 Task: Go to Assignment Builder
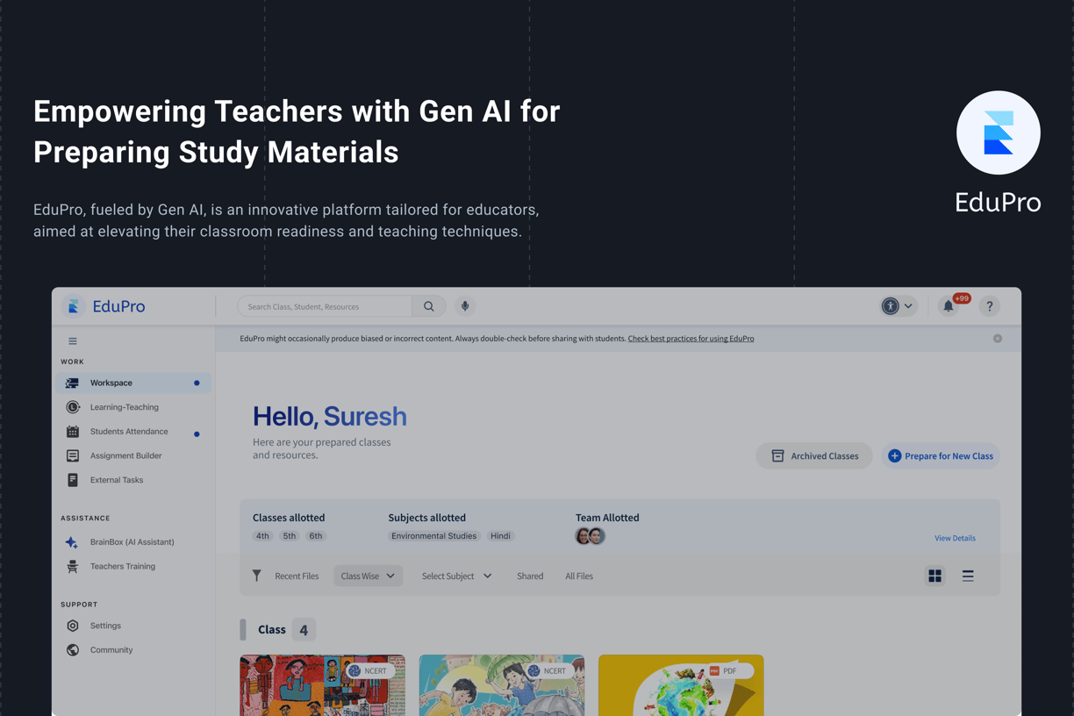tap(125, 456)
